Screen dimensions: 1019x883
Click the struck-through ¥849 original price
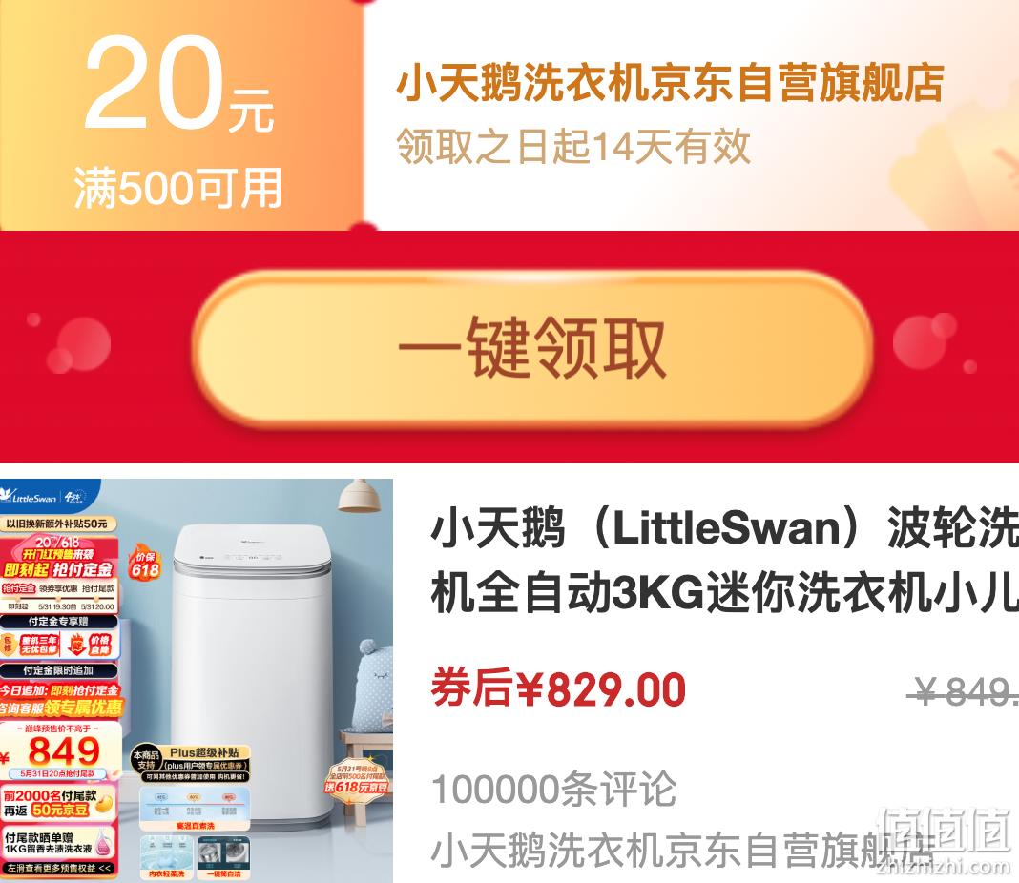point(964,690)
